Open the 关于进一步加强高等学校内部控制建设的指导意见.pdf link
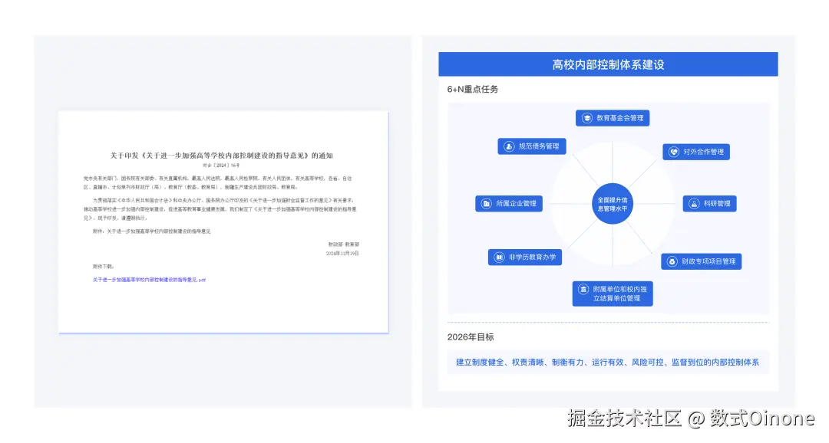 [148, 278]
